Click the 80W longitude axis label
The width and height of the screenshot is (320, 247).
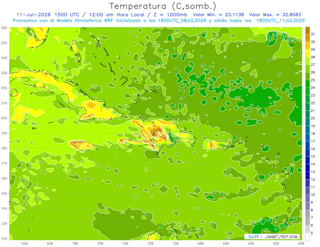tap(50, 243)
